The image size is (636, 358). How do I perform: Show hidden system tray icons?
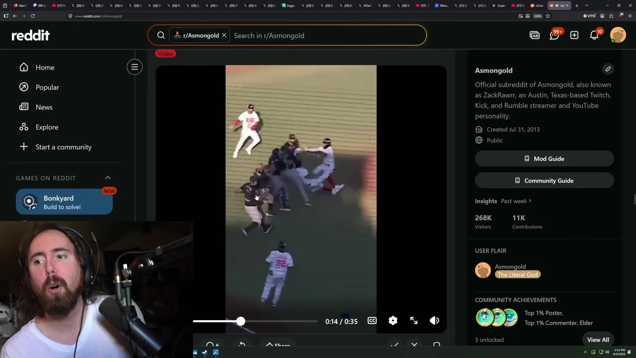(x=585, y=353)
